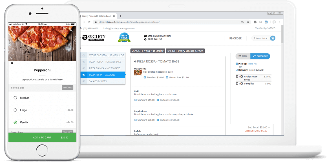Select the Medium size radio button

[x=16, y=98]
